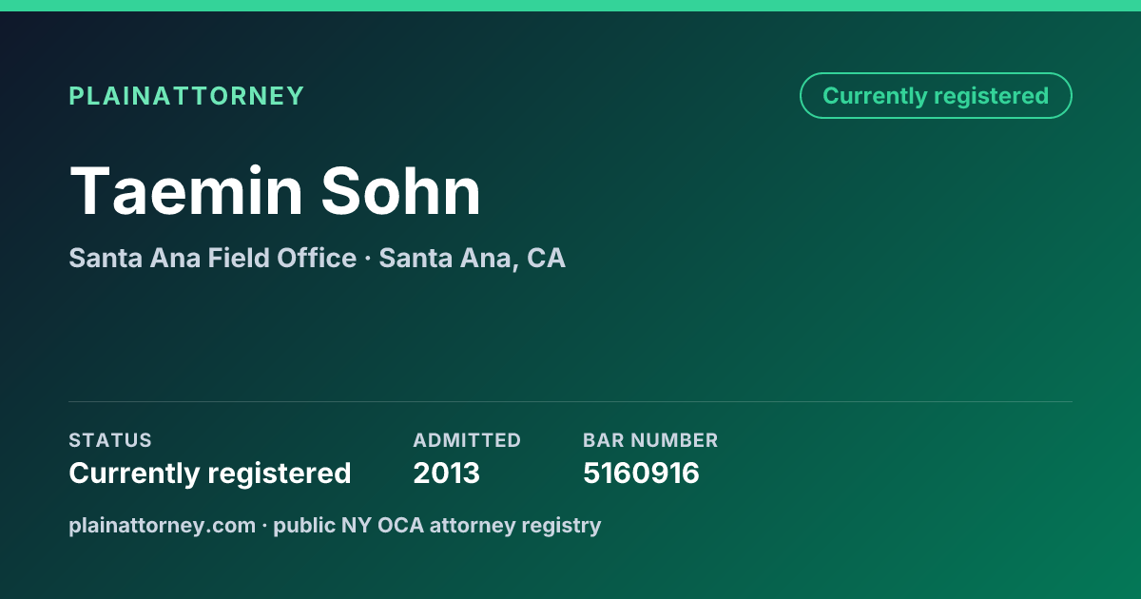Click the public NY OCA attorney registry text
Screen dimensions: 1141x599
[x=437, y=525]
